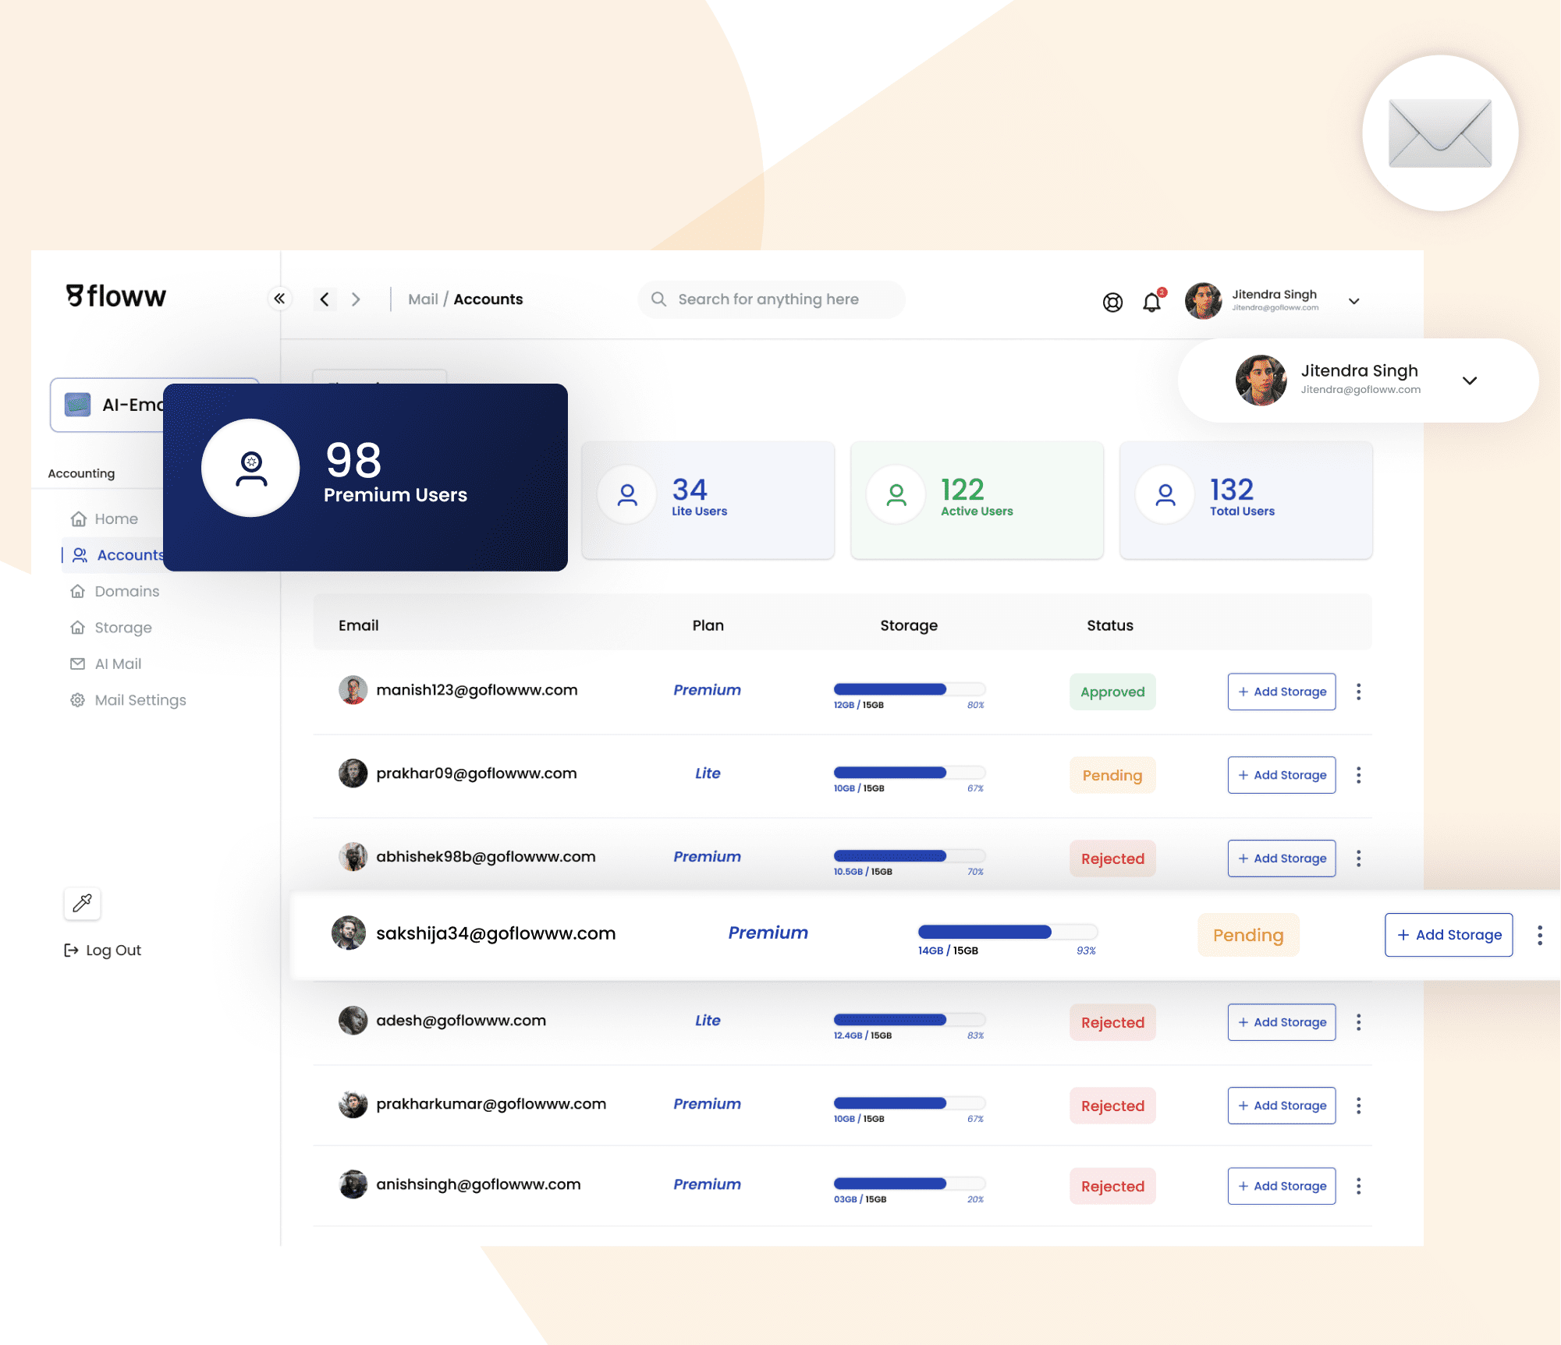1561x1345 pixels.
Task: Go back with the left arrow
Action: pyautogui.click(x=325, y=299)
